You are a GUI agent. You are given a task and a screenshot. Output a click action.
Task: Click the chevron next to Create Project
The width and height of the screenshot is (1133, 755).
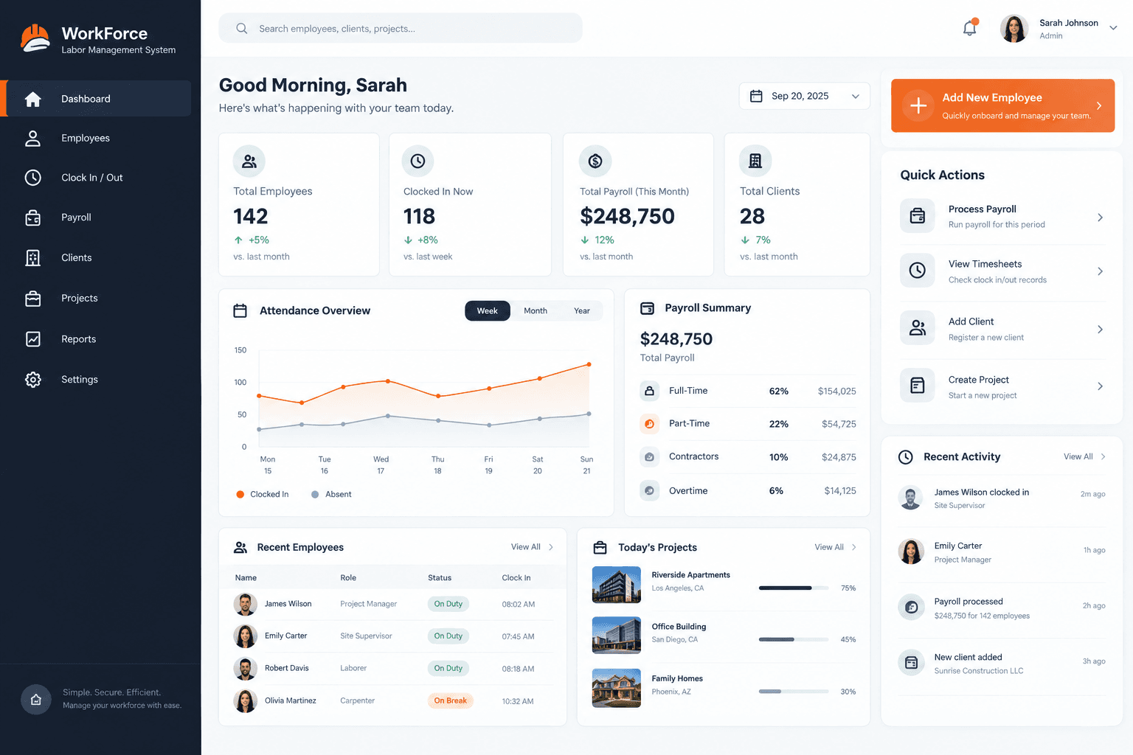click(1100, 386)
